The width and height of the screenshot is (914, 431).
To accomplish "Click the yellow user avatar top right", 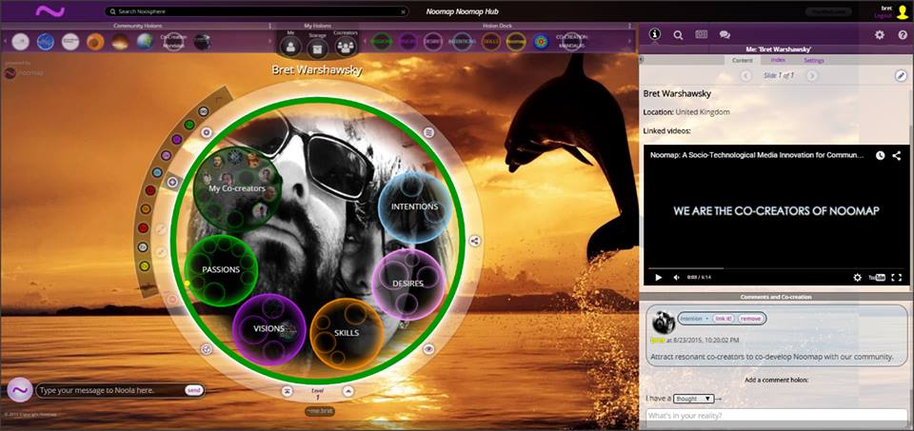I will pyautogui.click(x=903, y=12).
